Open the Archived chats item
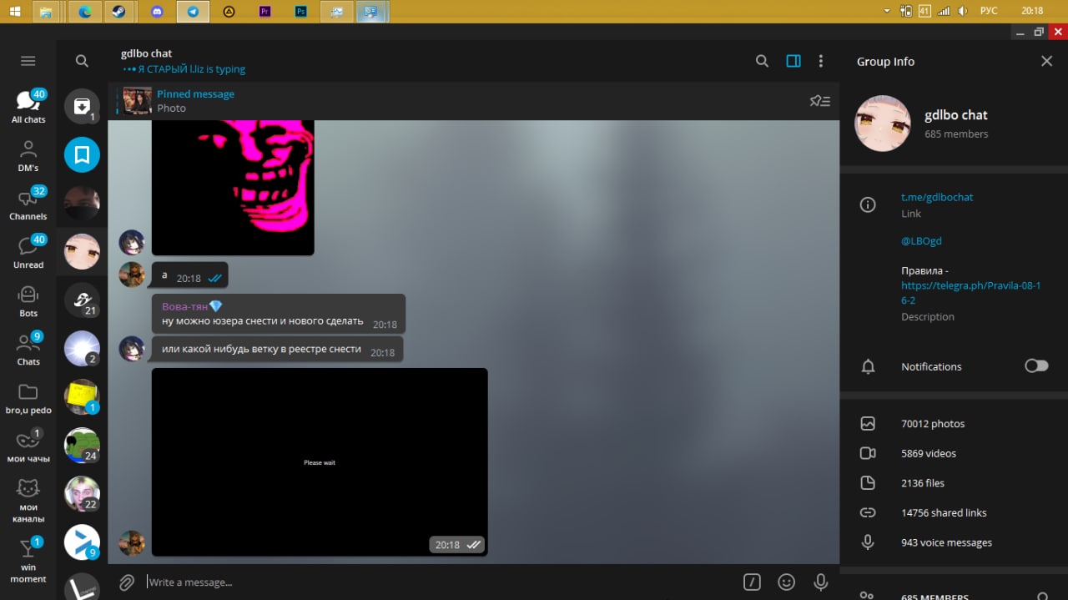Image resolution: width=1068 pixels, height=600 pixels. (x=82, y=106)
